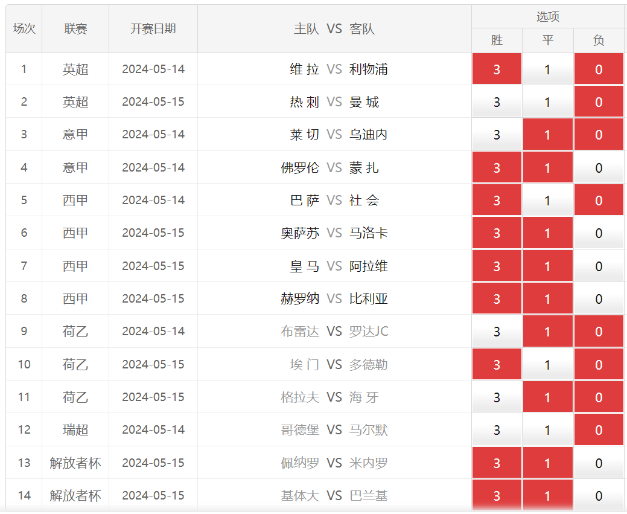Pick the 3 (胜) option for 格拉夫 VS 海牙
The image size is (627, 514).
point(497,397)
